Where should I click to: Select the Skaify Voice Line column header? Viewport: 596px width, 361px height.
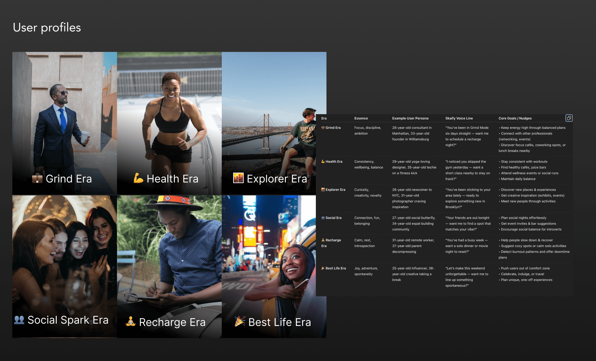point(459,118)
